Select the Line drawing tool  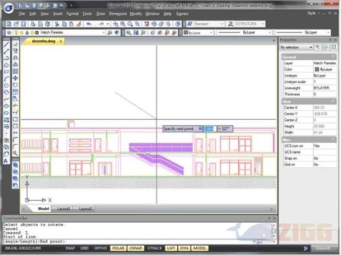pos(6,44)
